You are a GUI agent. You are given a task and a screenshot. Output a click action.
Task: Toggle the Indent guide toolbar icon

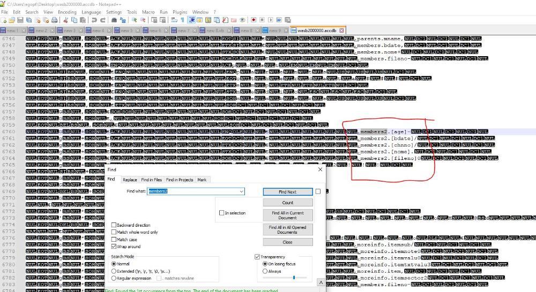click(191, 20)
